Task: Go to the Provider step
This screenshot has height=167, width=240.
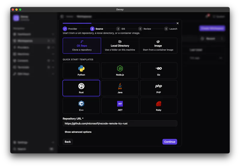Action: click(70, 29)
